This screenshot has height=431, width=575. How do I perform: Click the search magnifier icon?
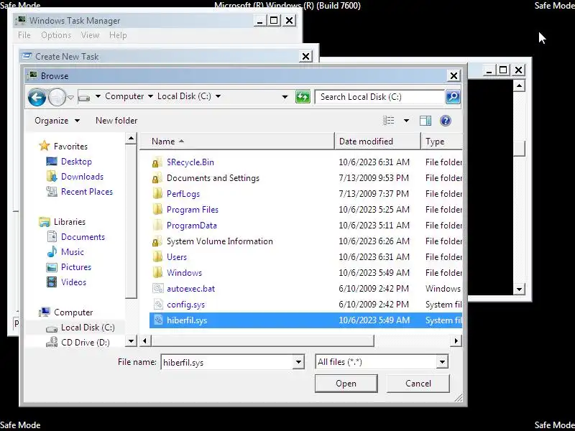coord(453,97)
